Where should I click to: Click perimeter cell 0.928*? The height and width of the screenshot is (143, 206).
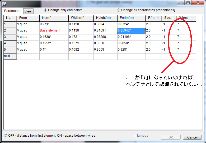(x=132, y=50)
